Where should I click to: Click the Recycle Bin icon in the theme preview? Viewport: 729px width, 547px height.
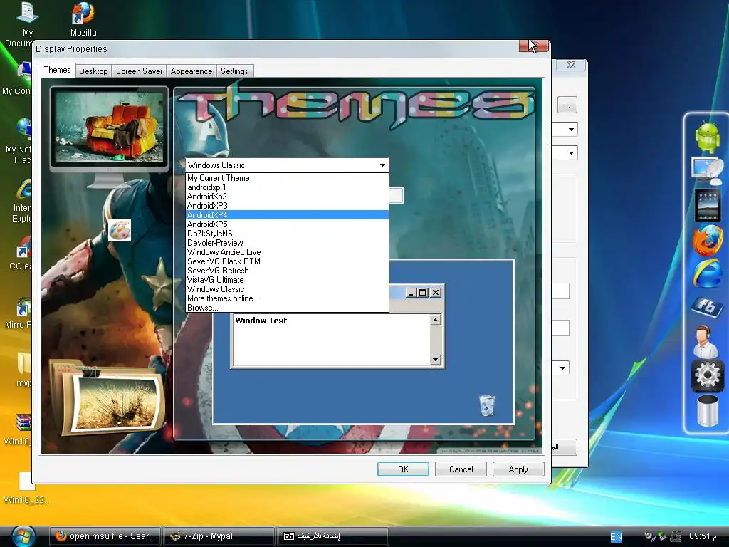point(487,405)
